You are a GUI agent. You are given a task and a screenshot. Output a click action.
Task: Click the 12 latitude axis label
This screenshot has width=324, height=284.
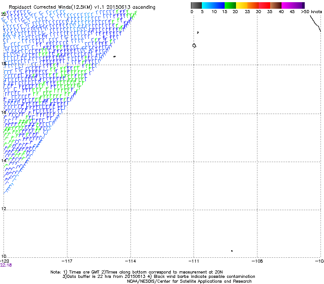pyautogui.click(x=4, y=208)
